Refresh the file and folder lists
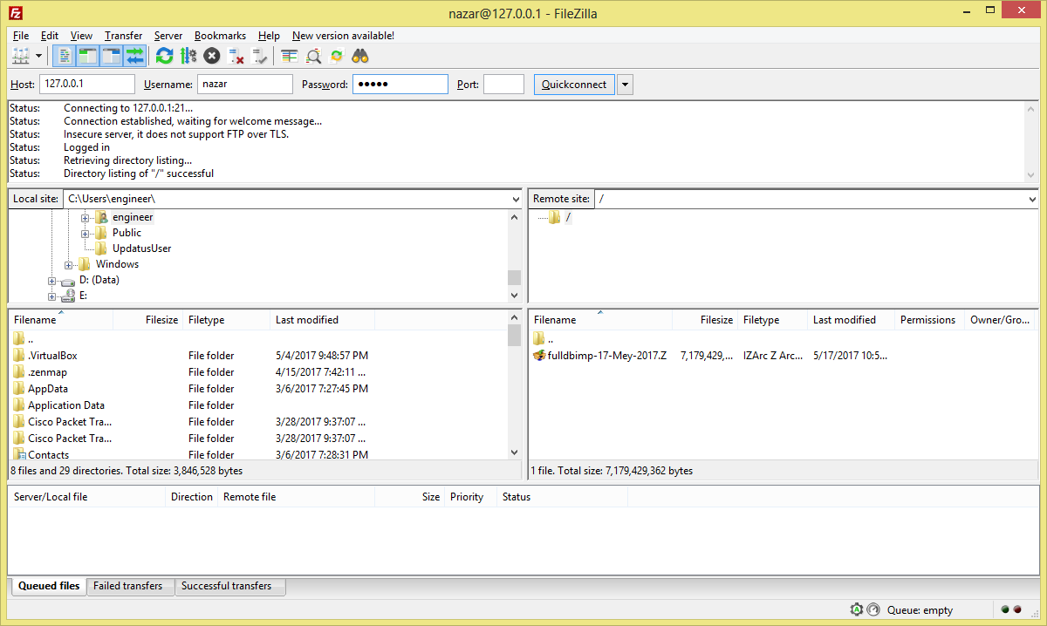 (x=164, y=56)
